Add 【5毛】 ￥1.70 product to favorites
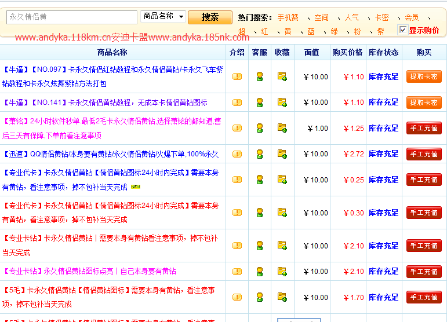 click(282, 297)
